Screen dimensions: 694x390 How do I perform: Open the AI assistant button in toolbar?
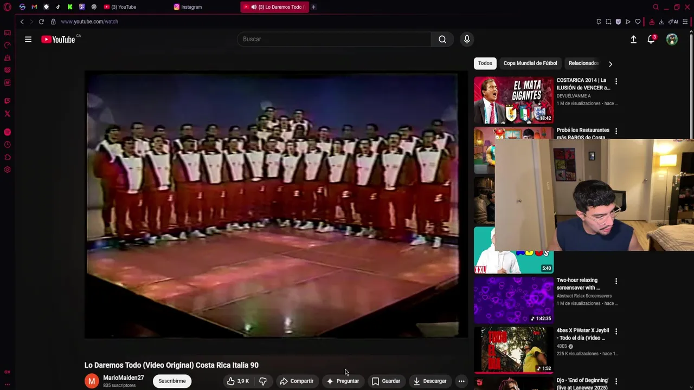[673, 22]
